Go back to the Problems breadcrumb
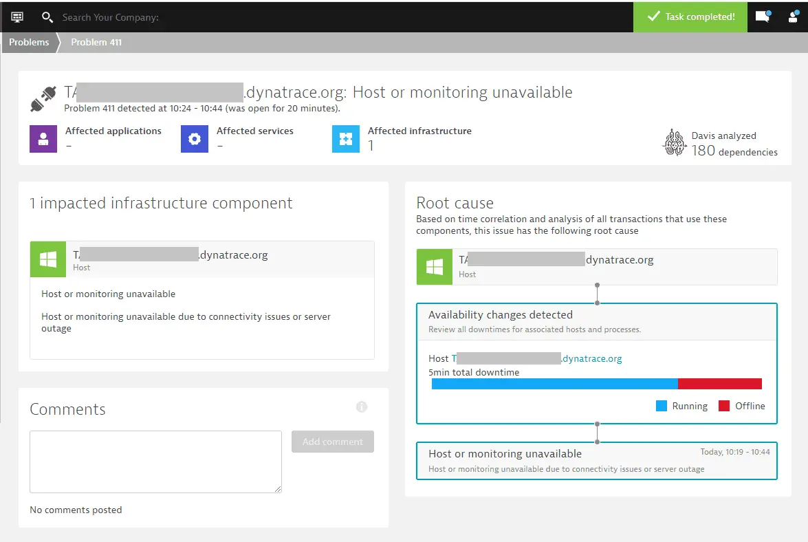Screen dimensions: 808x542 pos(29,42)
